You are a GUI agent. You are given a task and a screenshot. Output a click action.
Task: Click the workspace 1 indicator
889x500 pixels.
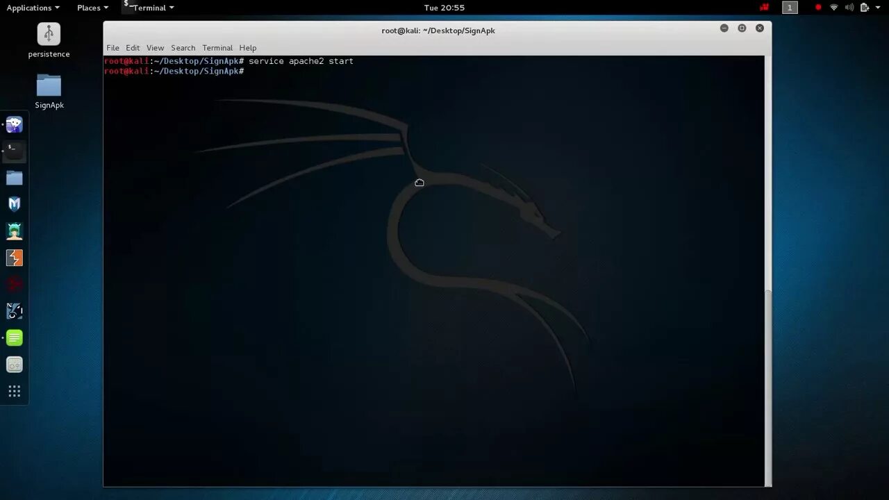(790, 8)
